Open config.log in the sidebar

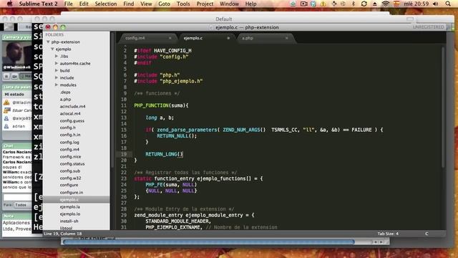coord(69,142)
